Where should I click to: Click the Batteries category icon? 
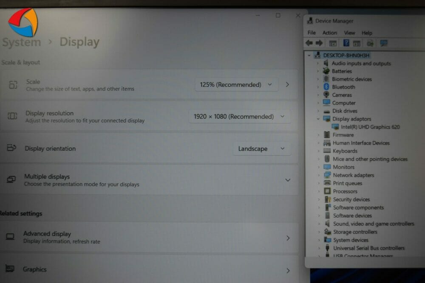(x=326, y=71)
